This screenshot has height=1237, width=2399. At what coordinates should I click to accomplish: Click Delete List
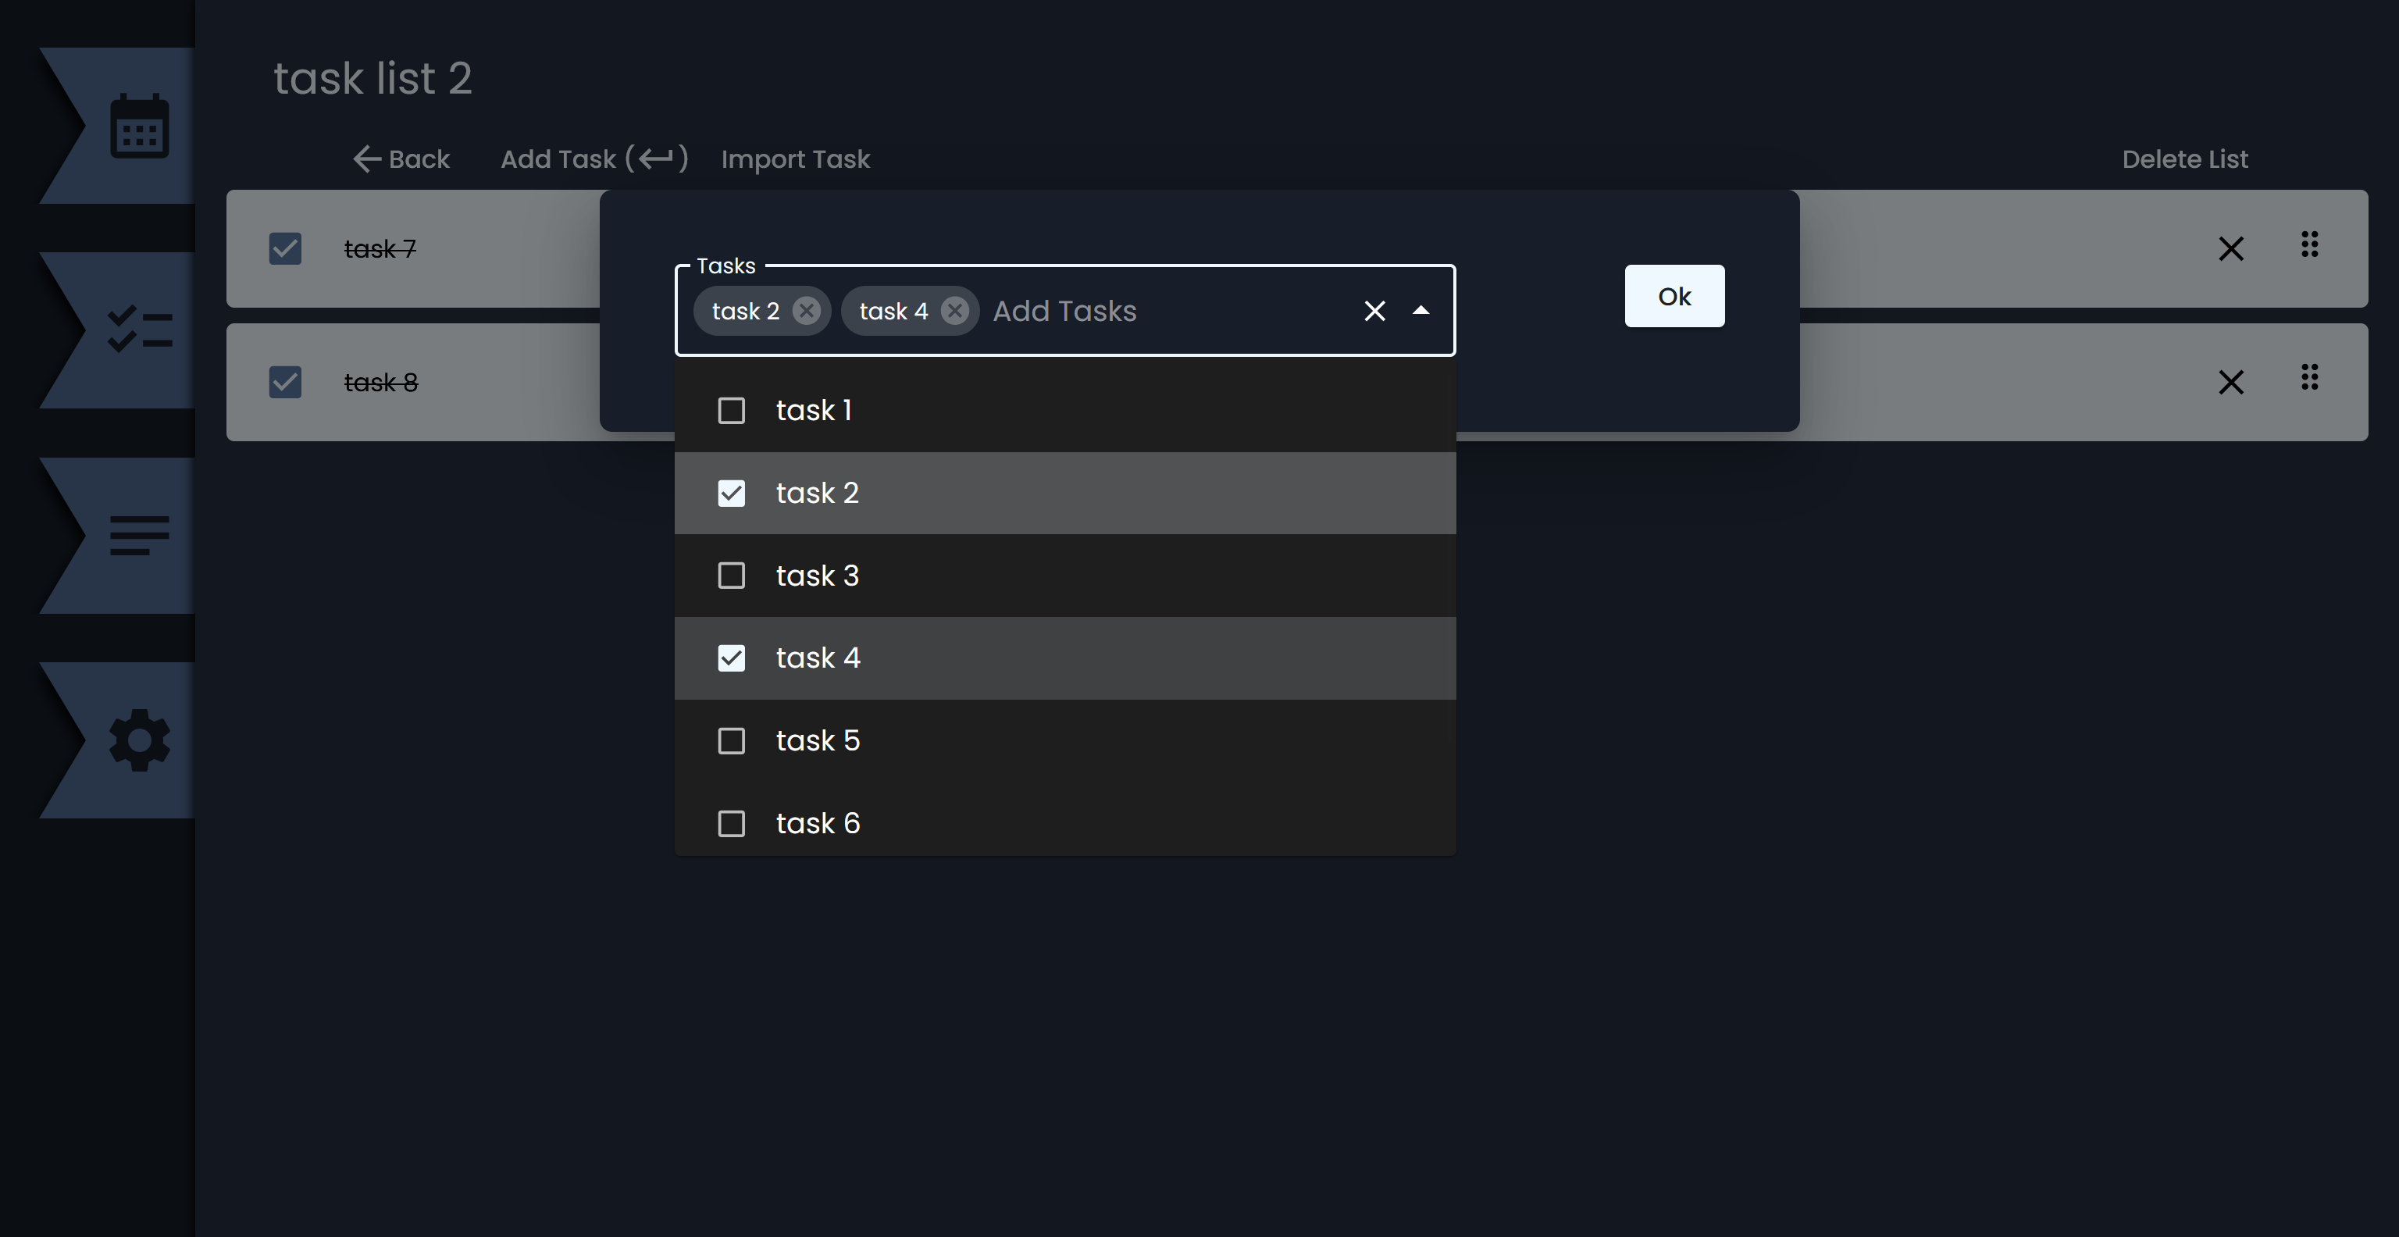tap(2184, 159)
